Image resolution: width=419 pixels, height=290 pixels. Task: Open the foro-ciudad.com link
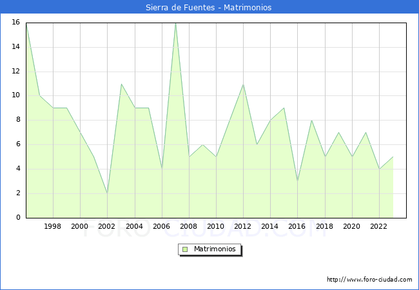369,280
